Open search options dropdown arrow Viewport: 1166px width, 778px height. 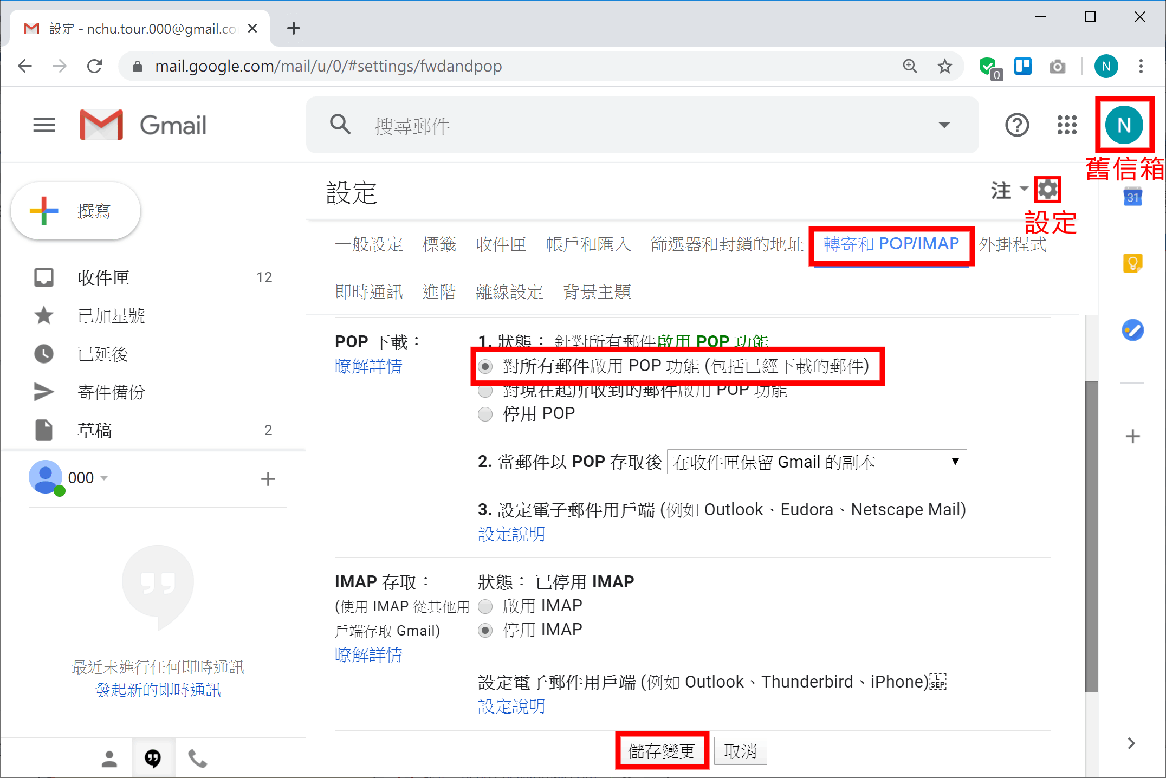point(944,125)
